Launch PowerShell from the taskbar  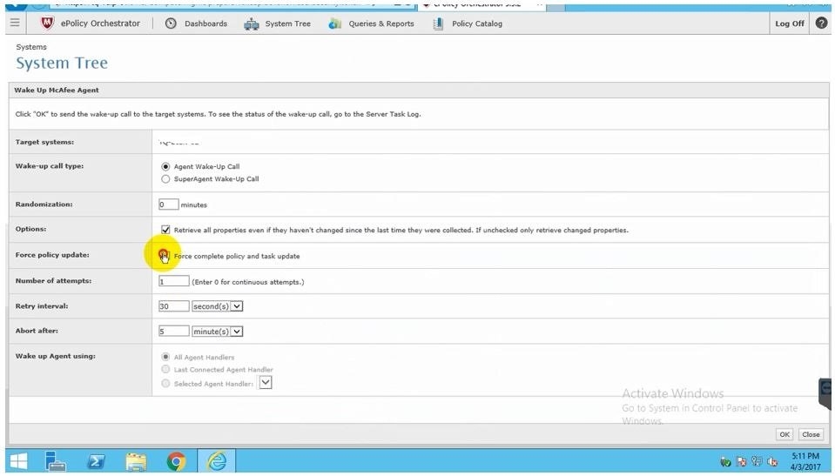click(96, 461)
